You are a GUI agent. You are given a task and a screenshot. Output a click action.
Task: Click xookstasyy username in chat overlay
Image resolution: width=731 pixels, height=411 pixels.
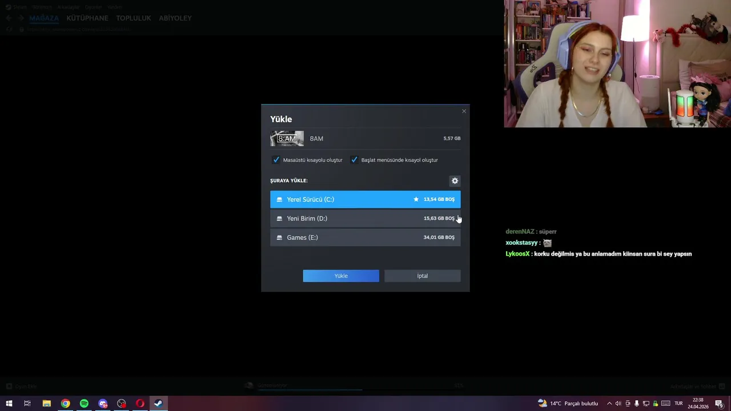point(521,243)
